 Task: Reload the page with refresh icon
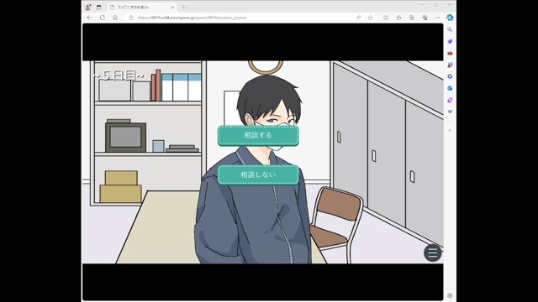[x=103, y=18]
